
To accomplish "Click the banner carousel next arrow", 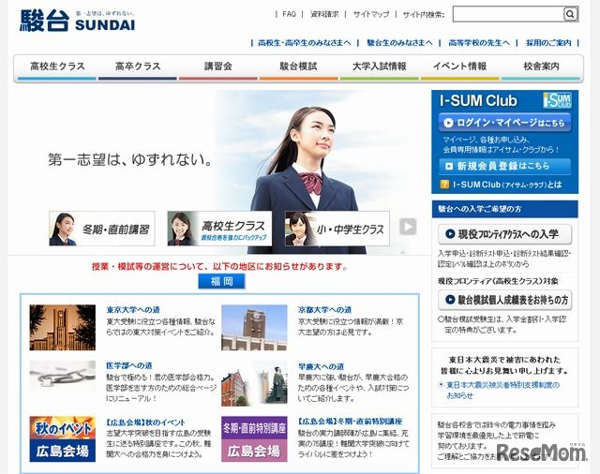I will point(408,227).
